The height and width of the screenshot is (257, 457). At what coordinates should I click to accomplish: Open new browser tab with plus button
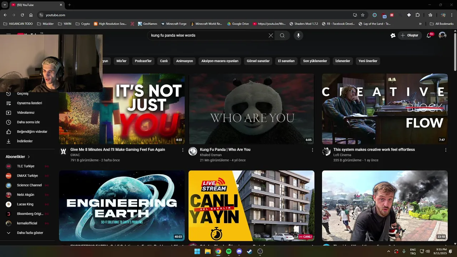[69, 5]
